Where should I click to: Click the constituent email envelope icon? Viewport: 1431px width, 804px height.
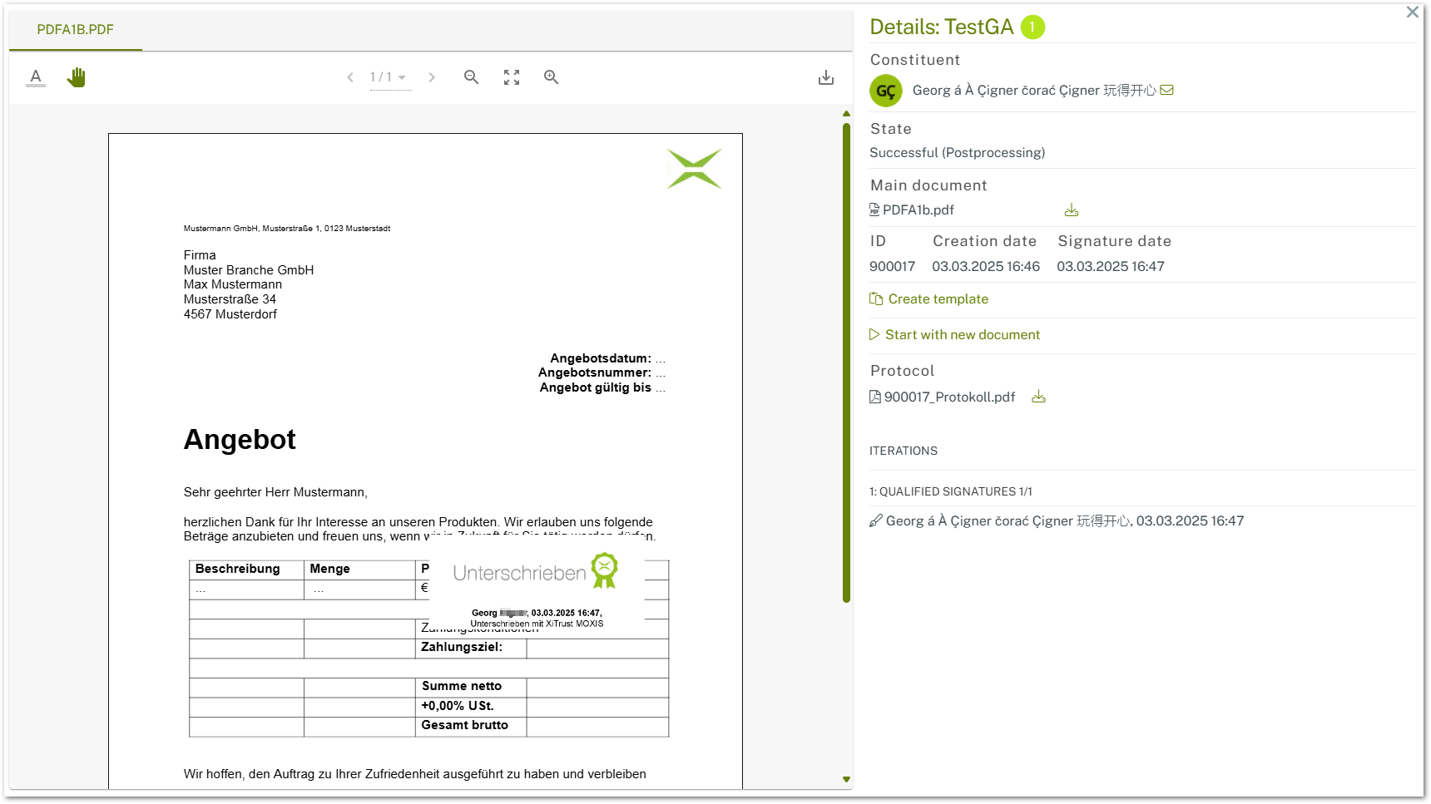(x=1167, y=90)
